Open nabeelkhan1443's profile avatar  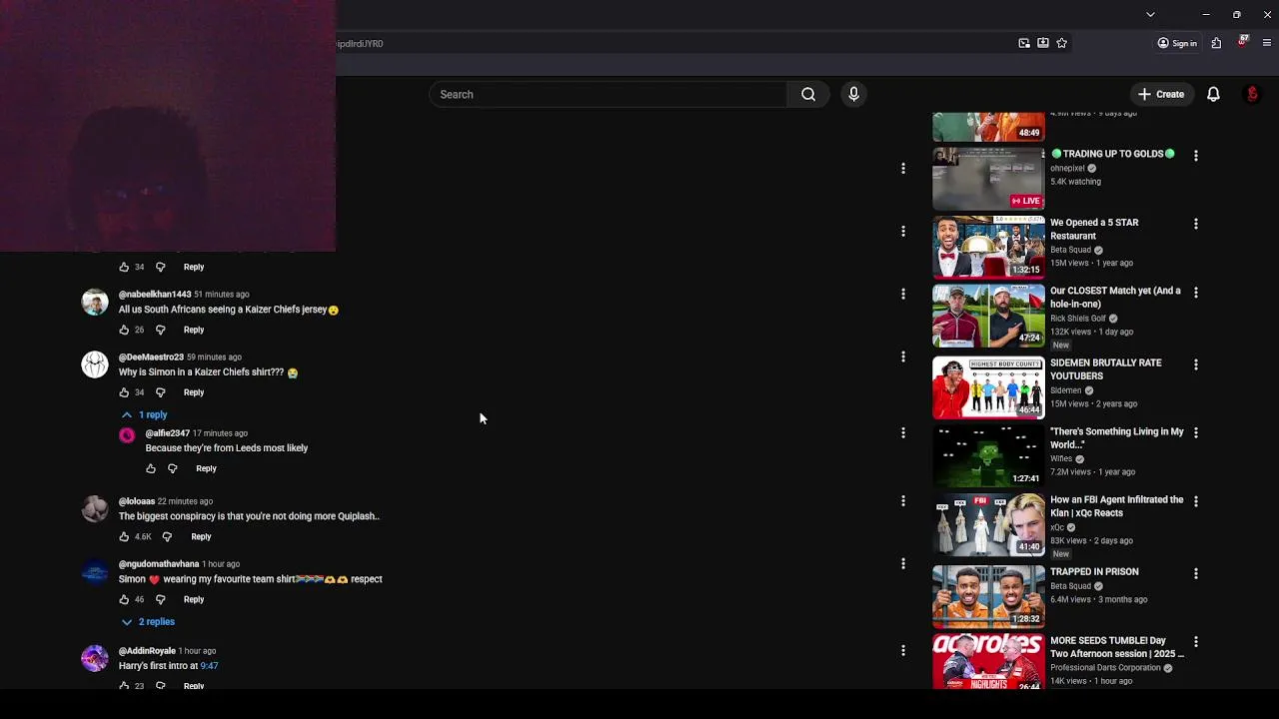click(95, 302)
